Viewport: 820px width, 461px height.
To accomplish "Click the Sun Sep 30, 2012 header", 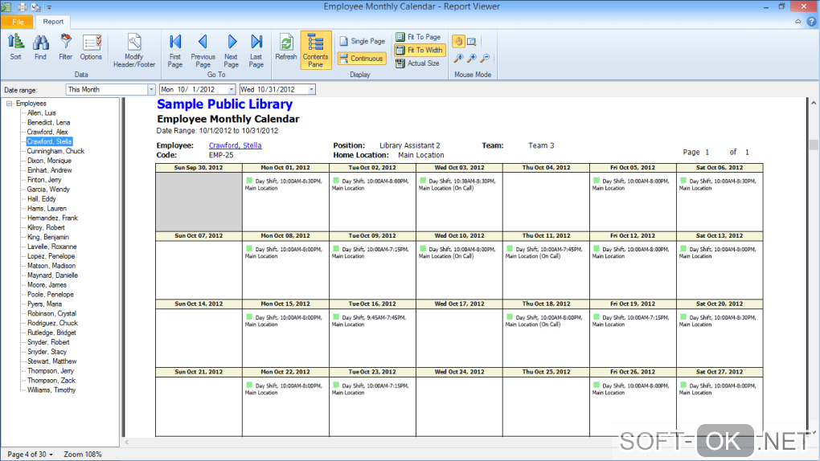I will click(199, 168).
